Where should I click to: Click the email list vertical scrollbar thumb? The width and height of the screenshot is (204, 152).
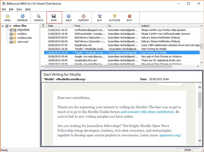pos(201,46)
